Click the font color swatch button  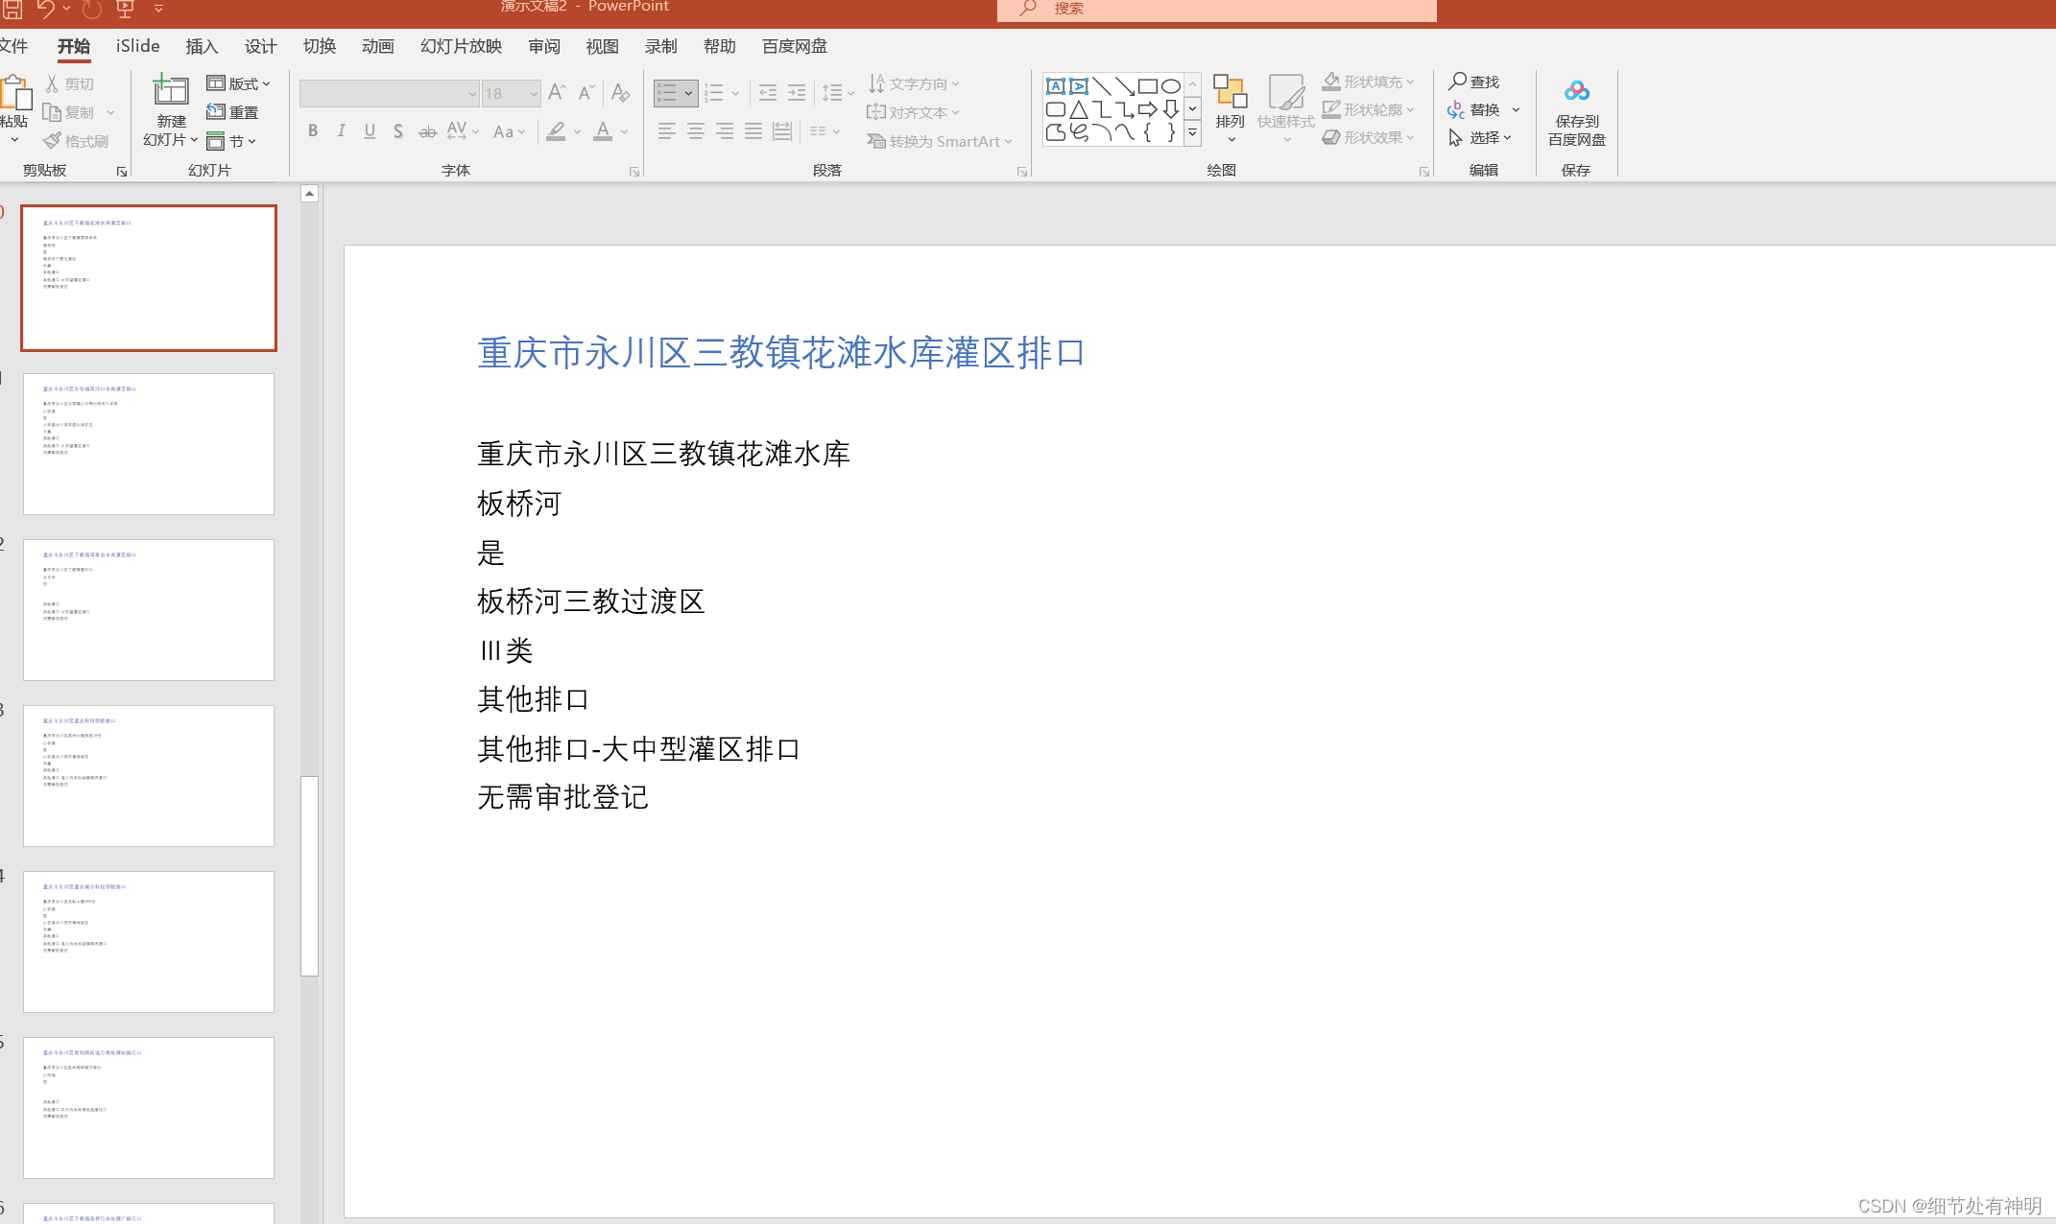tap(603, 131)
